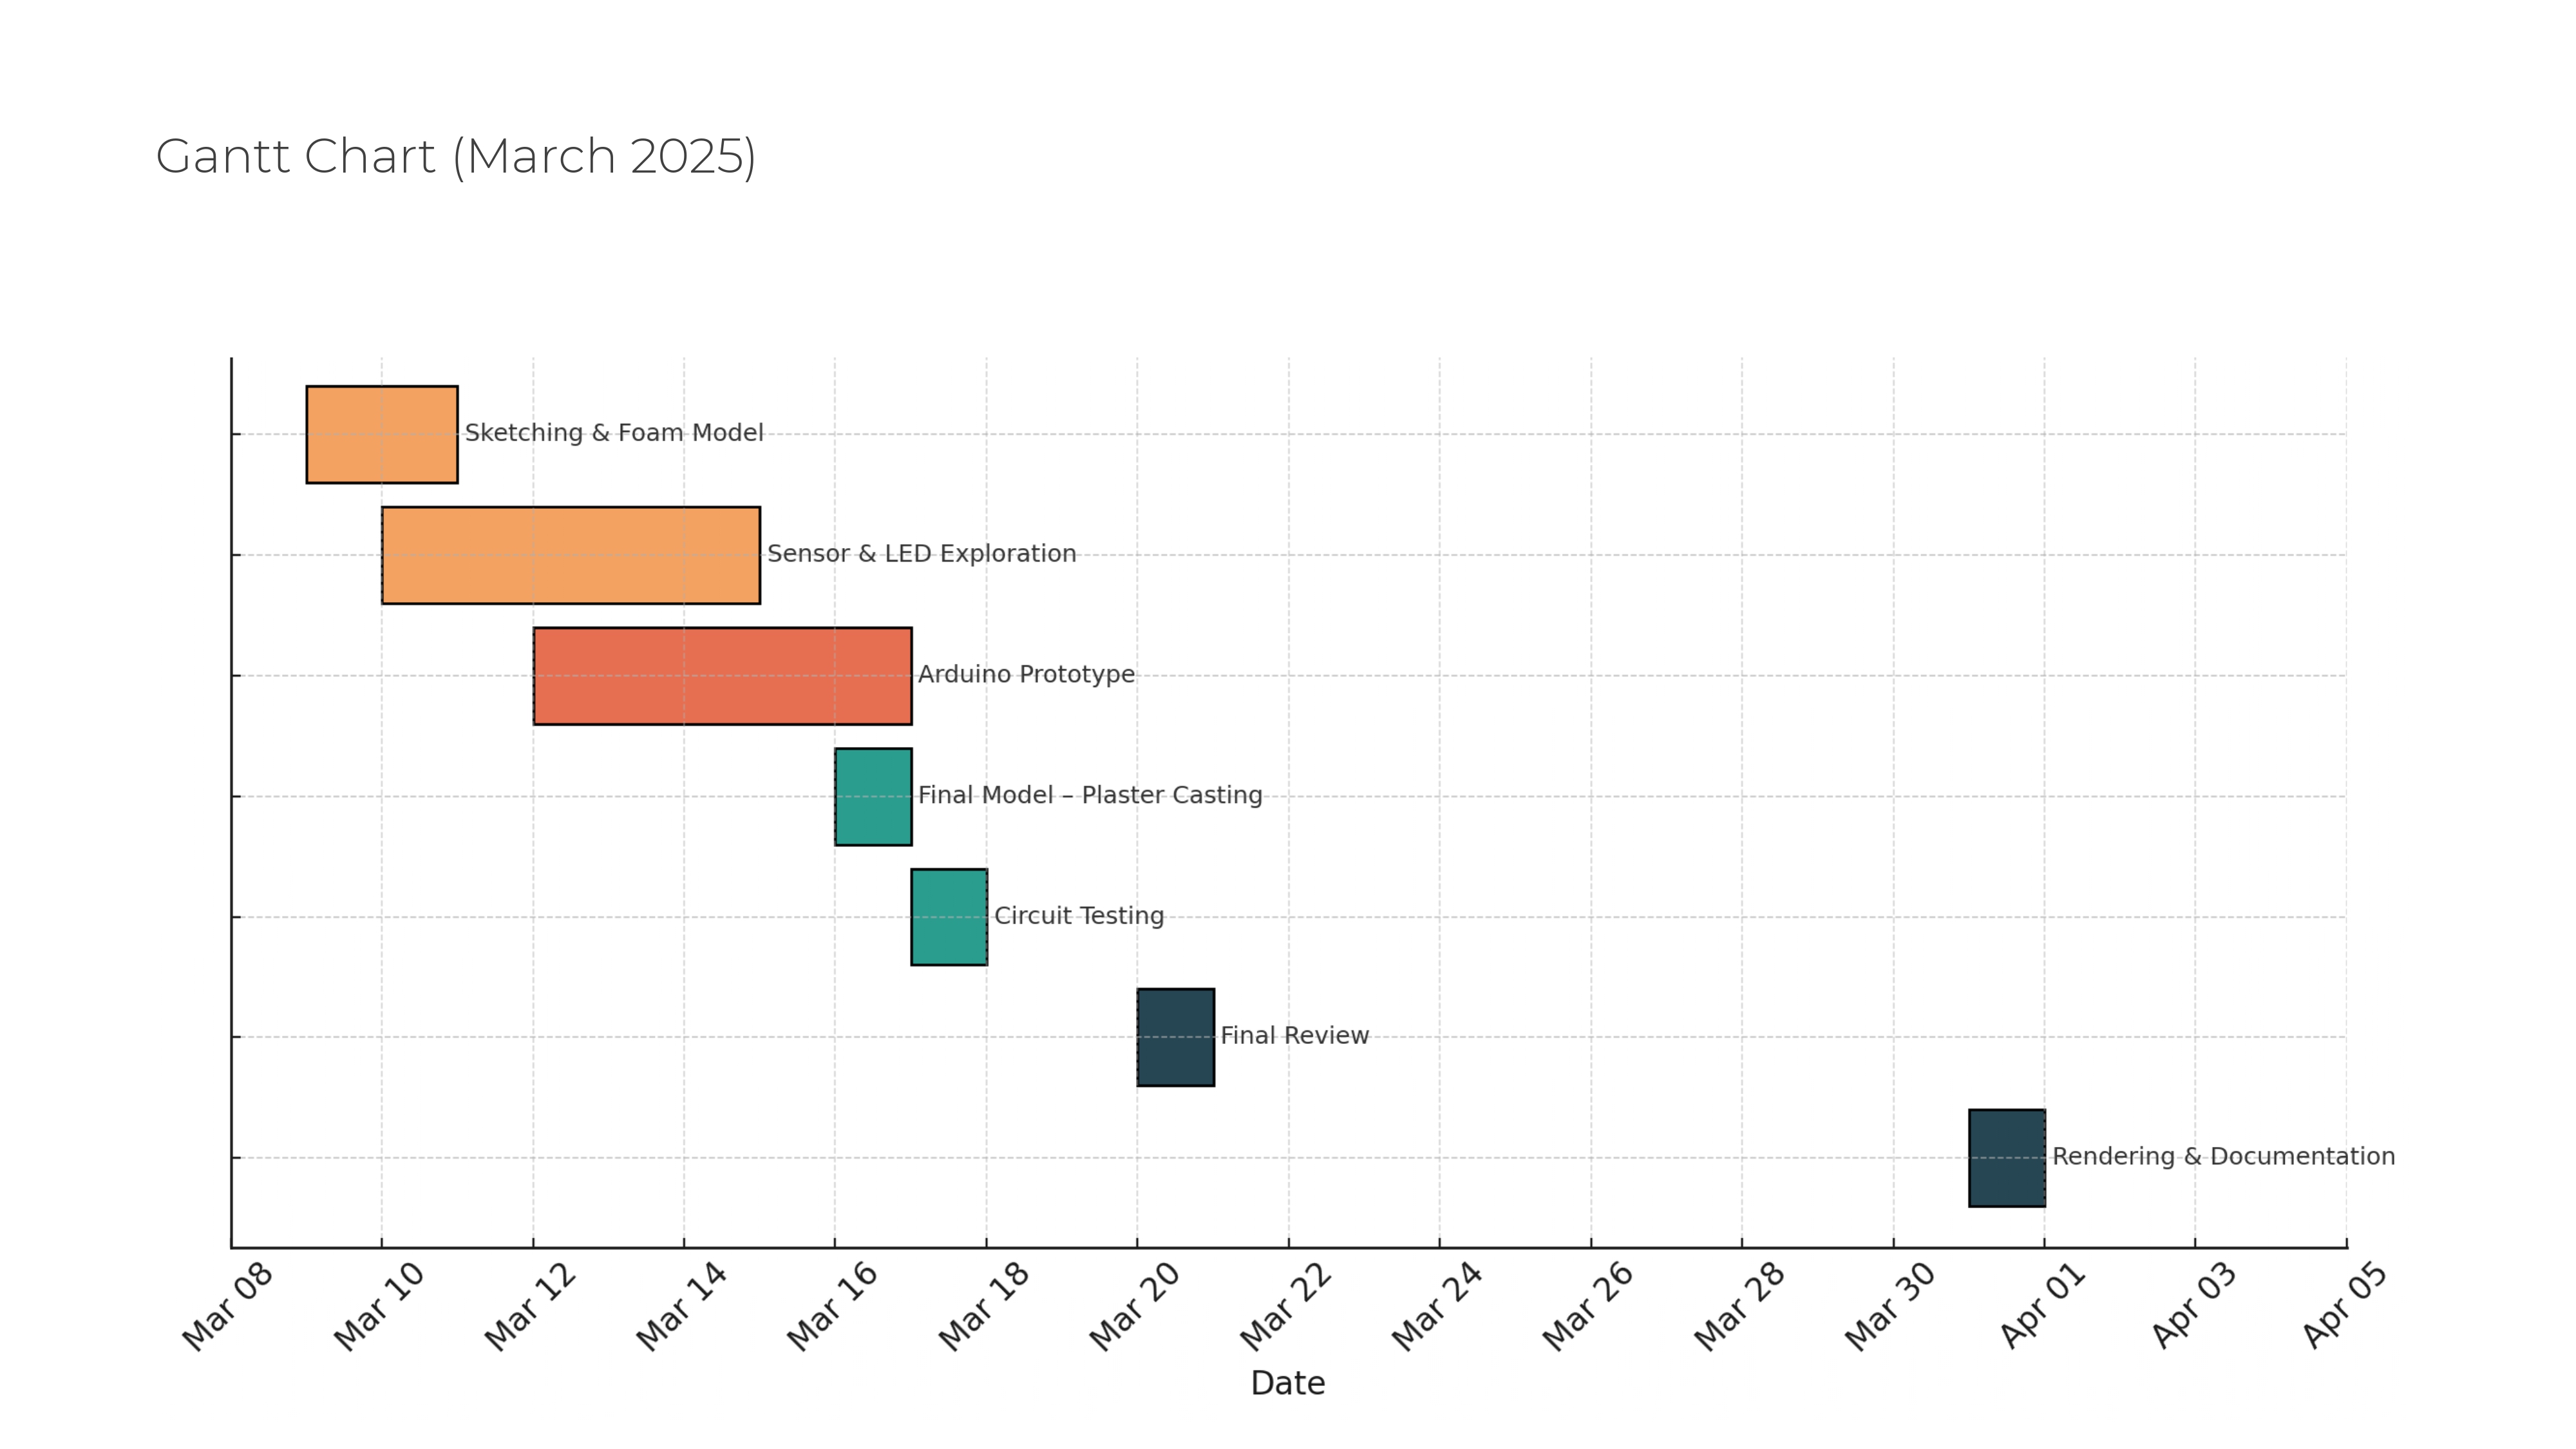Click the Apr 05 axis tick label
Screen dimensions: 2576x1449
(2344, 1306)
